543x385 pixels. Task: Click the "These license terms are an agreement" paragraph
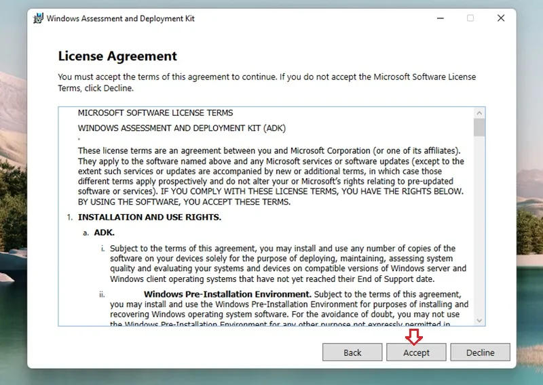coord(271,176)
